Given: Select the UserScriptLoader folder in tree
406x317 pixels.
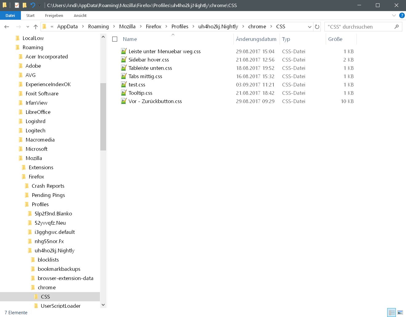Looking at the screenshot, I should point(61,306).
